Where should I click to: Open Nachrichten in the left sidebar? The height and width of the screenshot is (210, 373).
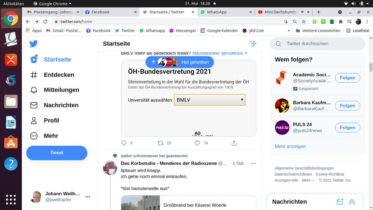[54, 105]
